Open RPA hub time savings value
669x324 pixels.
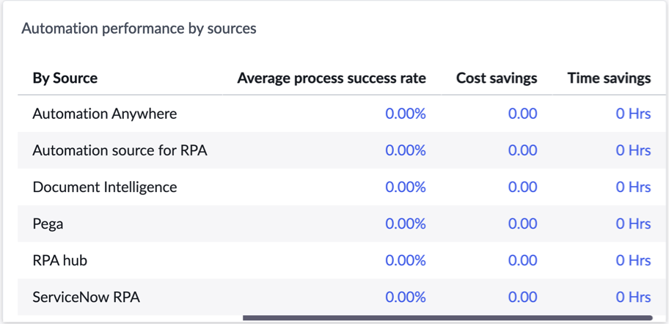coord(633,260)
